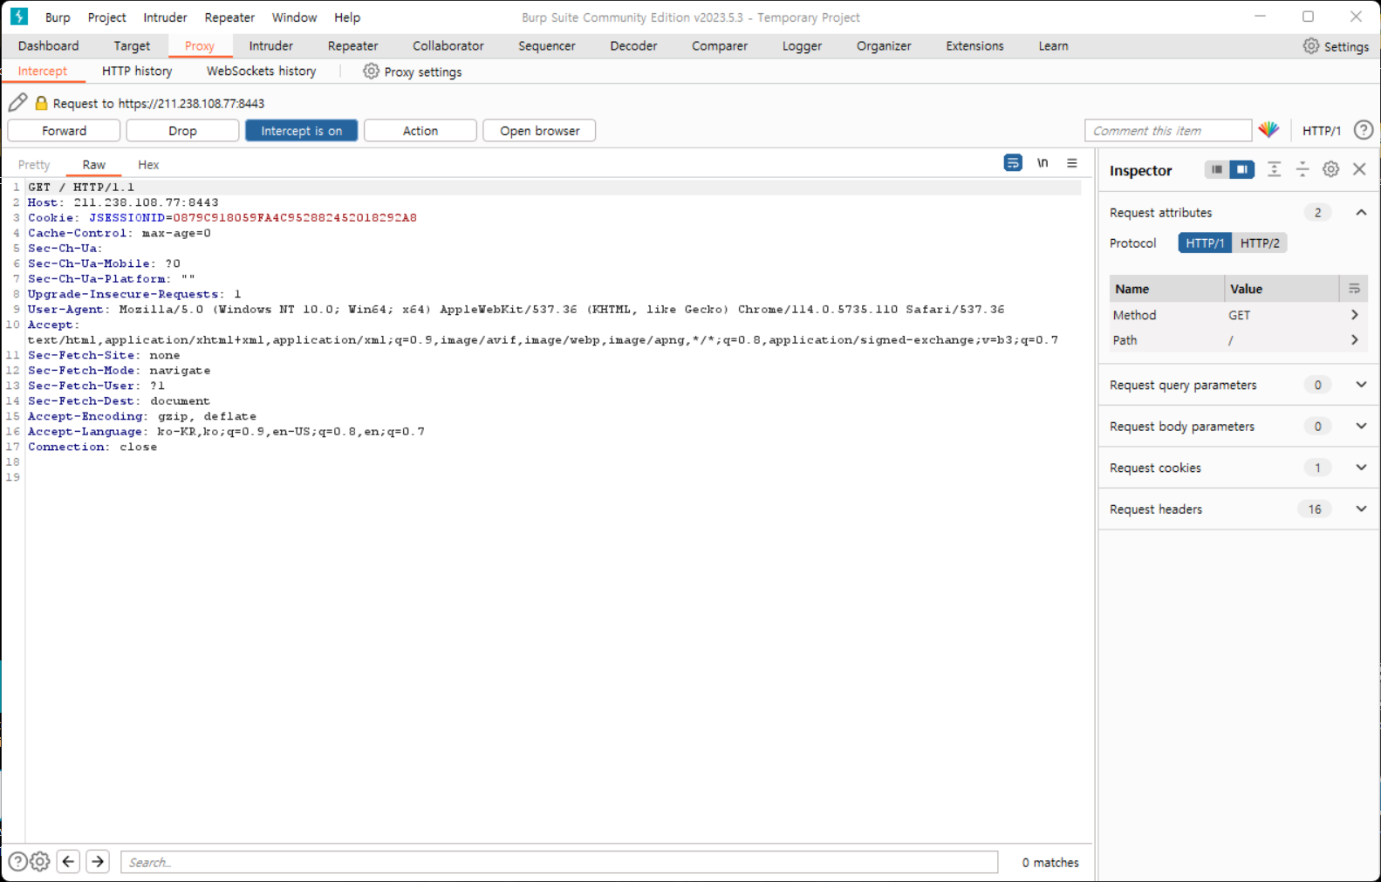Open the help icon beside HTTP/1
1381x882 pixels.
1363,130
